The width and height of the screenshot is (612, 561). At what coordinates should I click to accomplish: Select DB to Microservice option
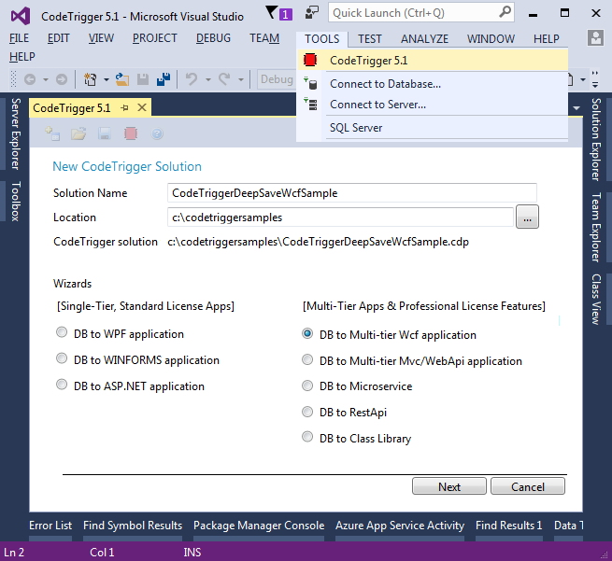pyautogui.click(x=307, y=386)
